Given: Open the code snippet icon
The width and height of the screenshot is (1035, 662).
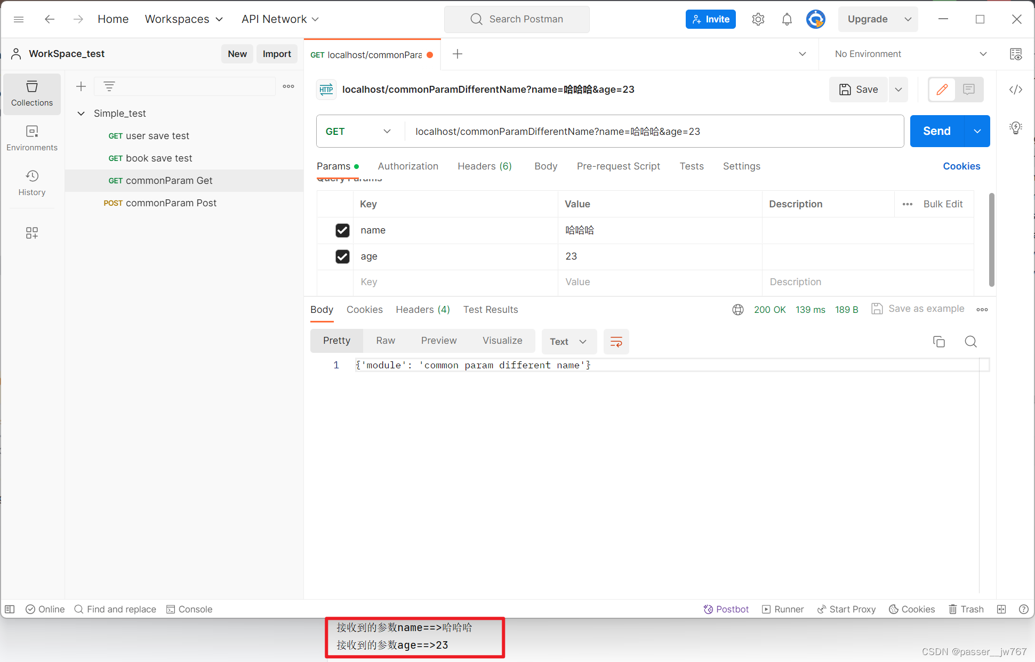Looking at the screenshot, I should 1016,90.
